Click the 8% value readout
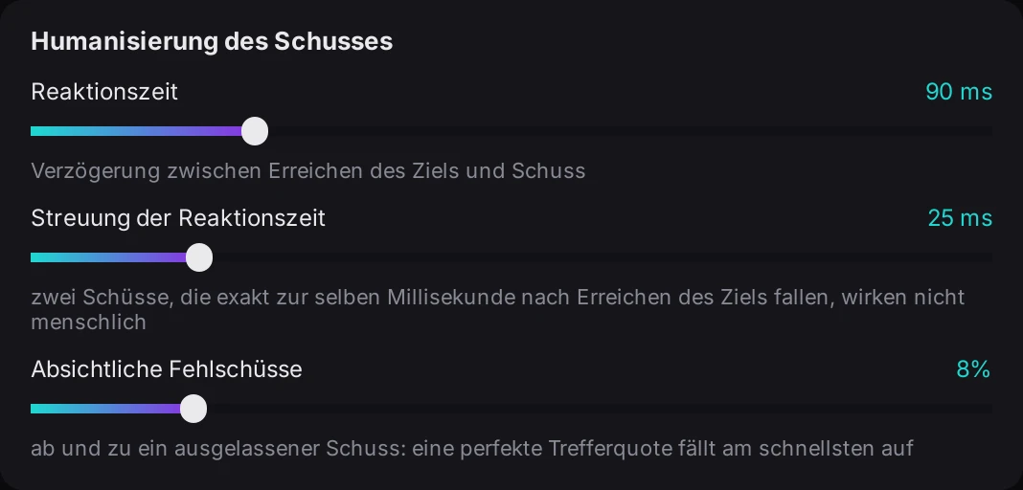The height and width of the screenshot is (490, 1023). 973,369
